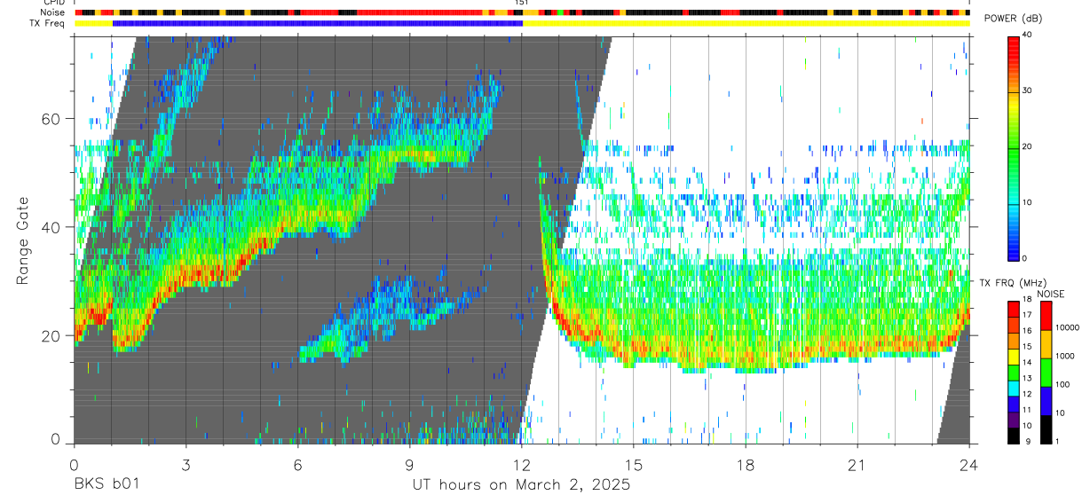Click the '12' tick on UT hours axis
The image size is (1090, 503).
(521, 465)
